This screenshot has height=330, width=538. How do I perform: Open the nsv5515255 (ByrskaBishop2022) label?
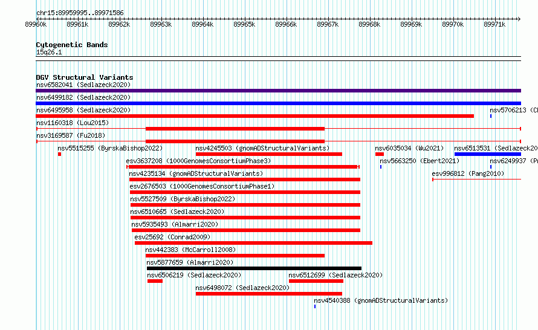coord(110,148)
